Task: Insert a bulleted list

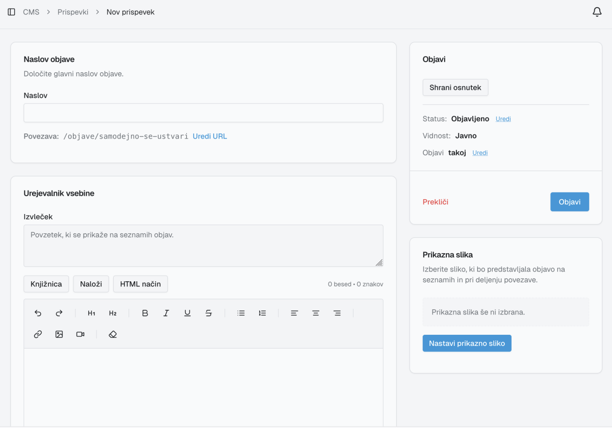Action: coord(241,313)
